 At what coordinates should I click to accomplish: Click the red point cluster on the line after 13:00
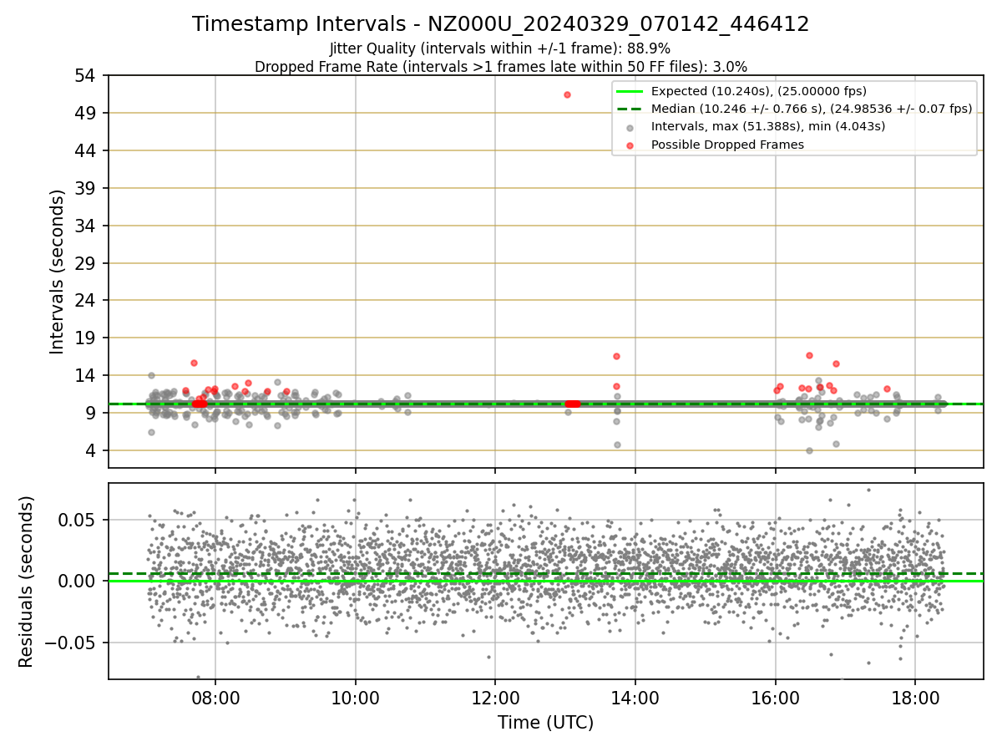coord(572,404)
